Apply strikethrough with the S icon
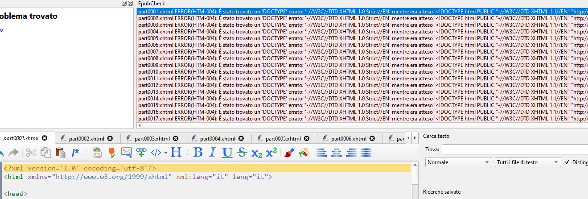Image resolution: width=588 pixels, height=199 pixels. pos(242,153)
